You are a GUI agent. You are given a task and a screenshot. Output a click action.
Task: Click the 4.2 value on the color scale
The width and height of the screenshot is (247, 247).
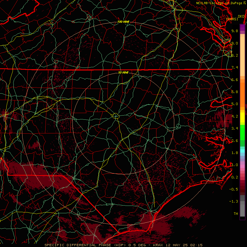point(235,116)
